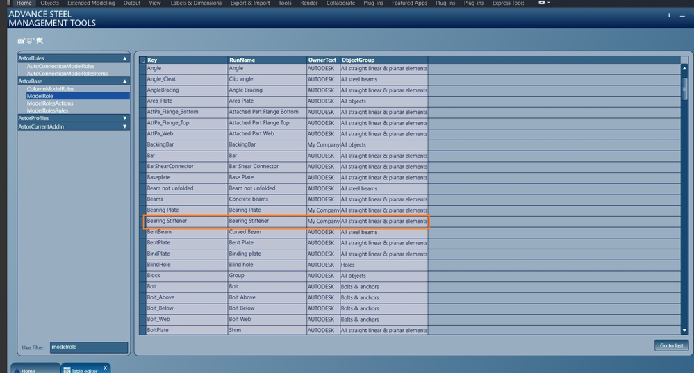This screenshot has width=694, height=373.
Task: Expand the AstorCurrentAddIn group
Action: pyautogui.click(x=125, y=126)
